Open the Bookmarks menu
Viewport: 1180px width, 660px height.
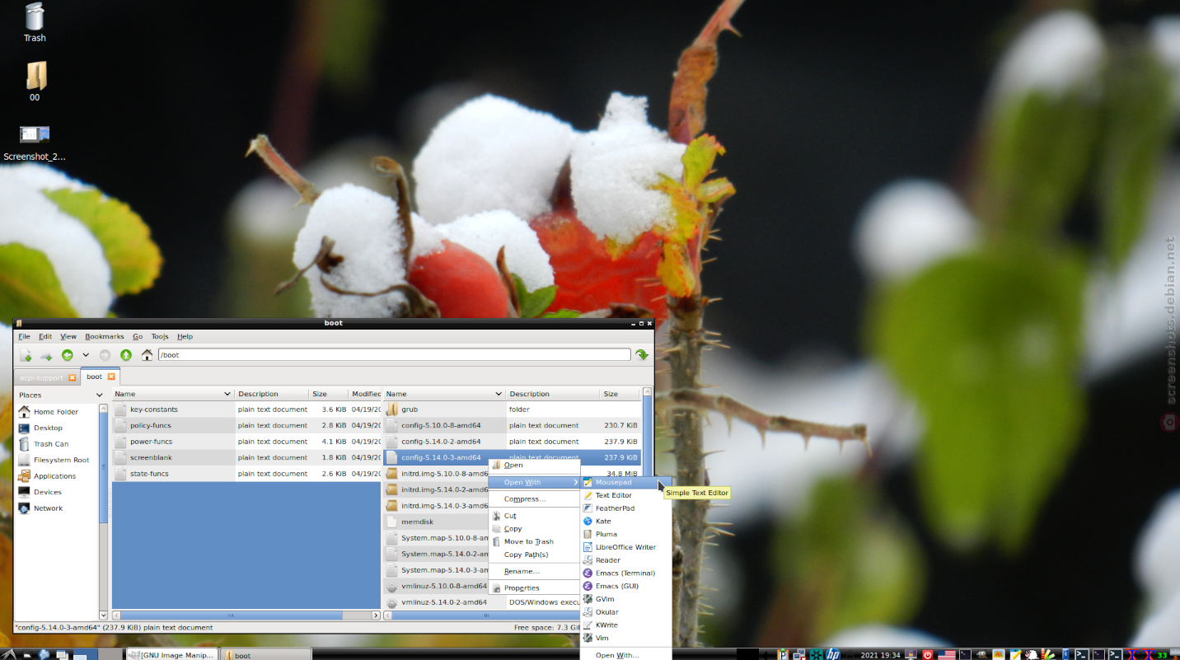105,336
